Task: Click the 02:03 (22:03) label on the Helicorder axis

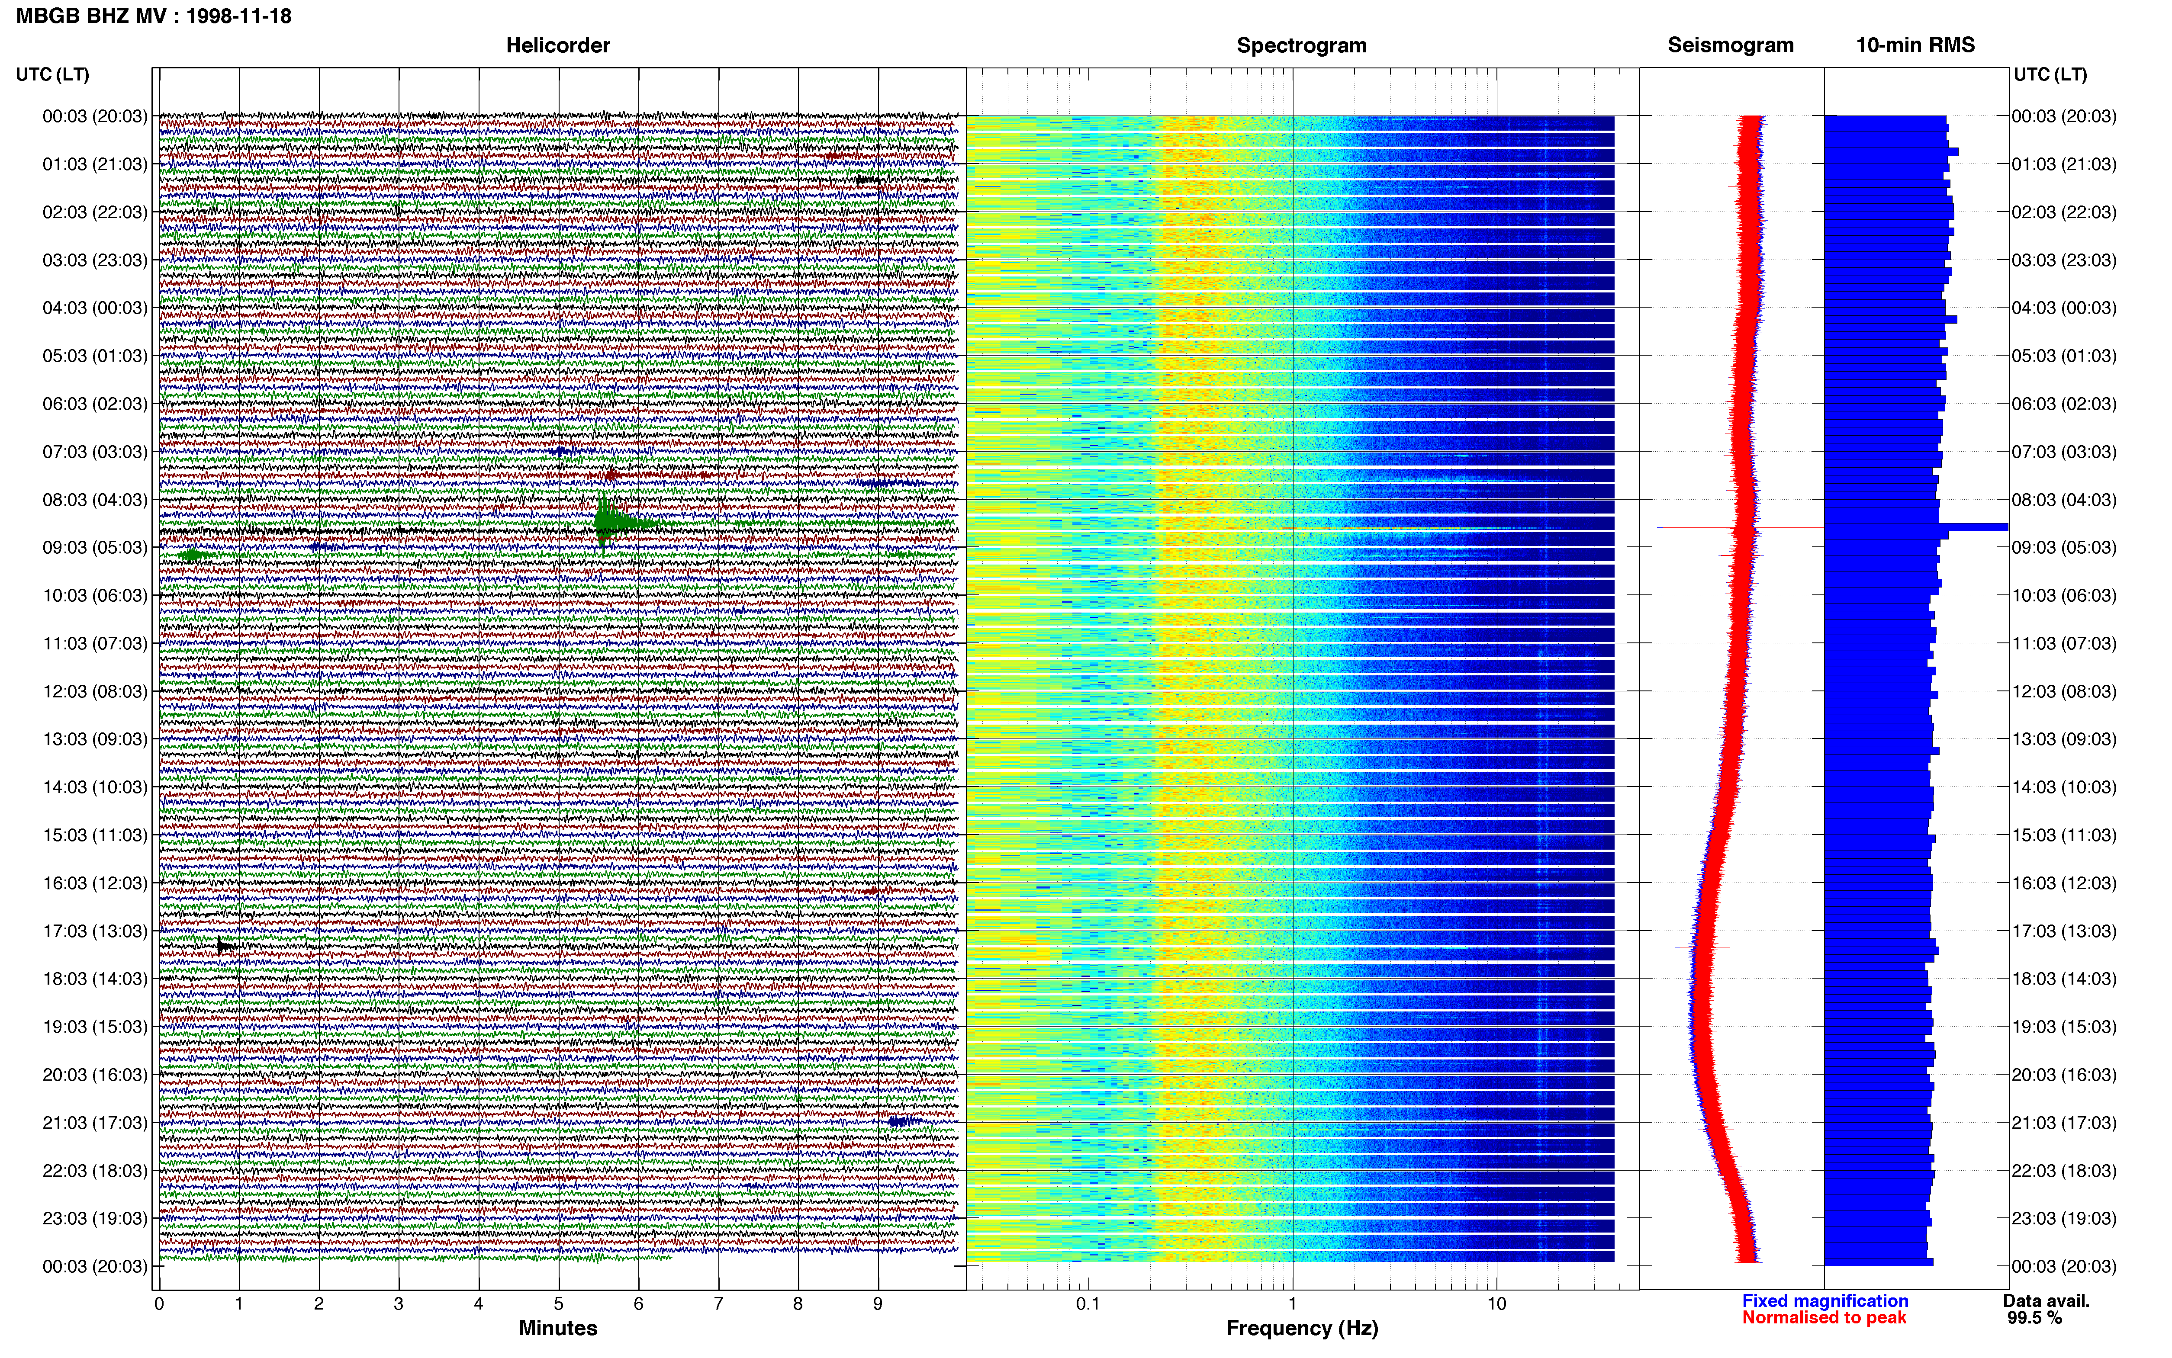Action: click(x=94, y=212)
